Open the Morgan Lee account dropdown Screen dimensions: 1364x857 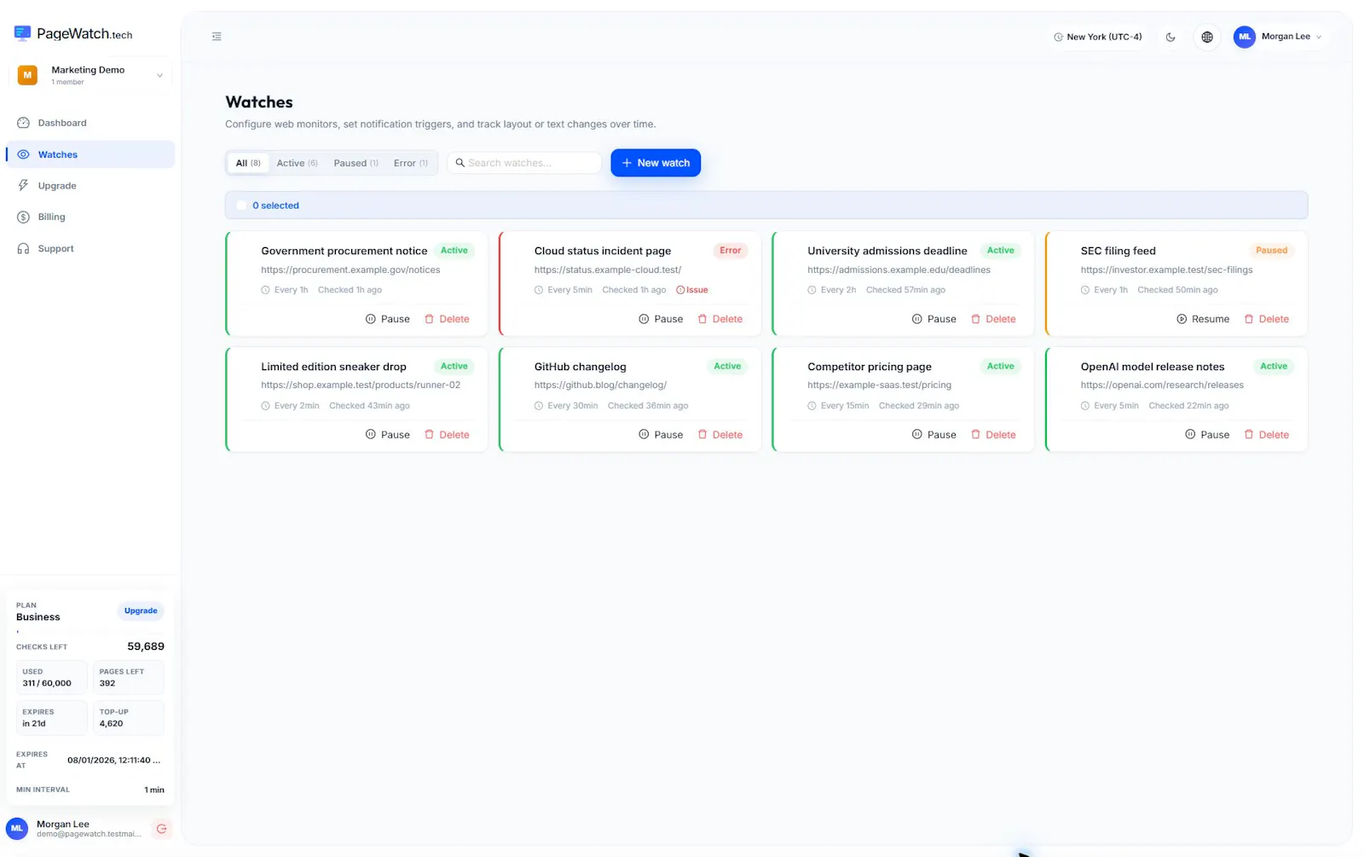(x=1279, y=37)
